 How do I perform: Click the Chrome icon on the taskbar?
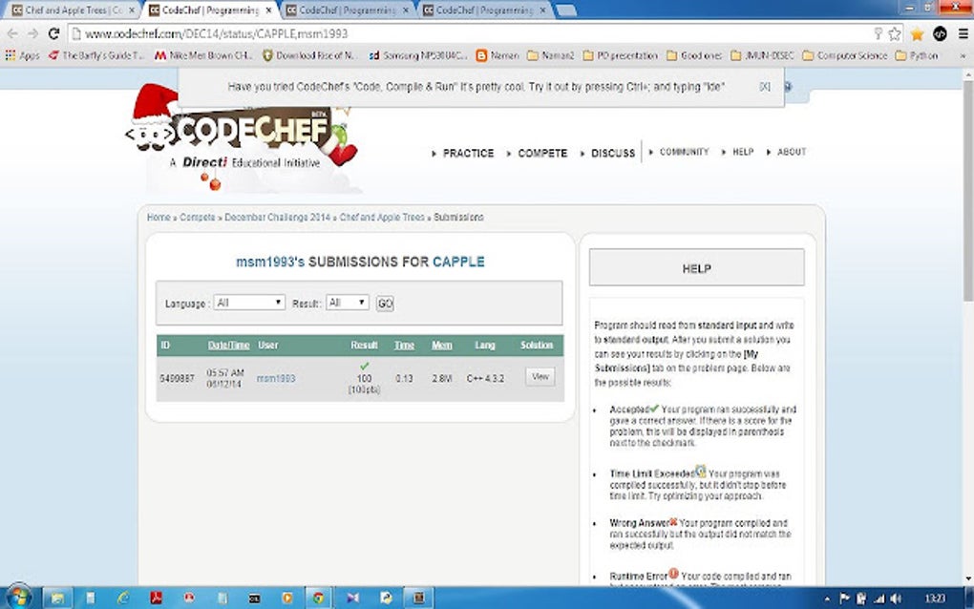tap(316, 598)
